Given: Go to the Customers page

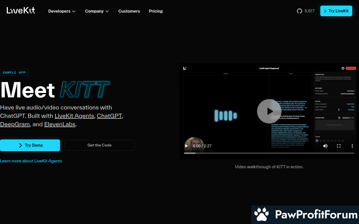Looking at the screenshot, I should [x=129, y=11].
